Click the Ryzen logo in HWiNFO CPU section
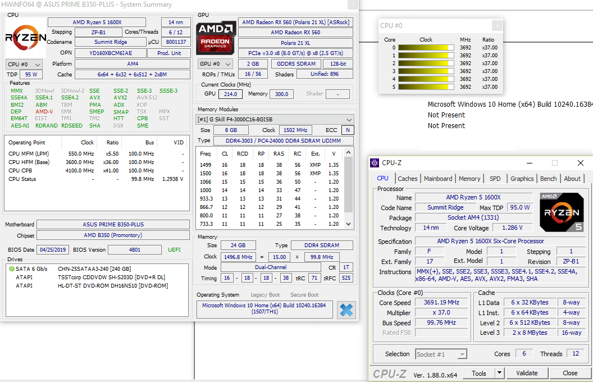Viewport: 593px width, 382px height. point(26,37)
